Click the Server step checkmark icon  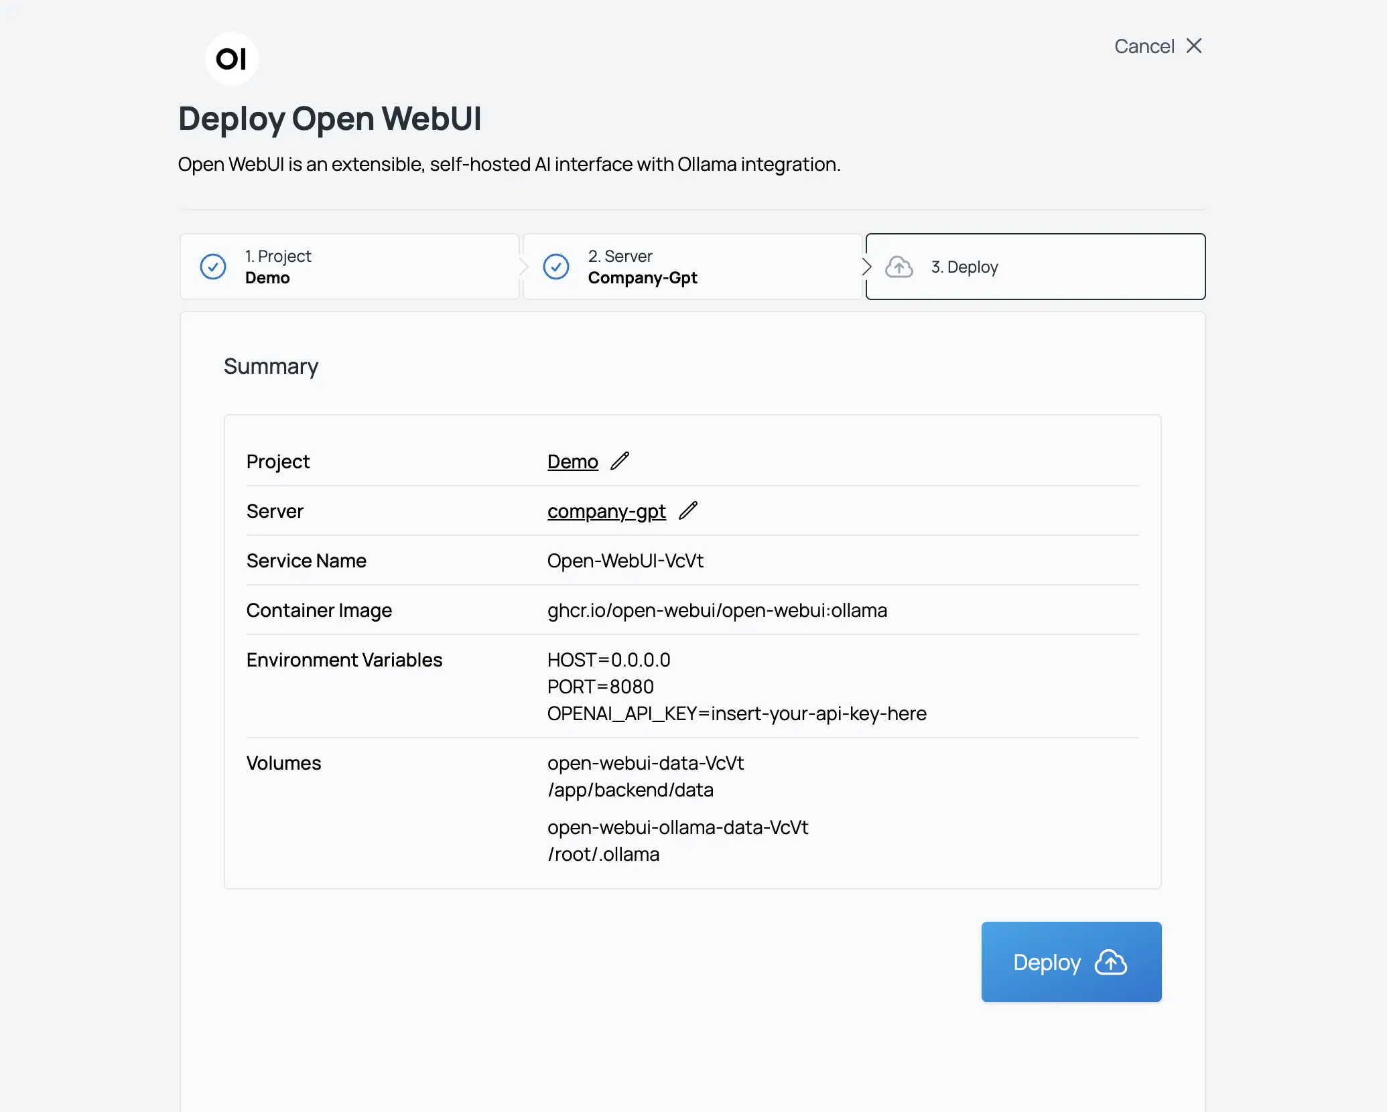point(556,267)
